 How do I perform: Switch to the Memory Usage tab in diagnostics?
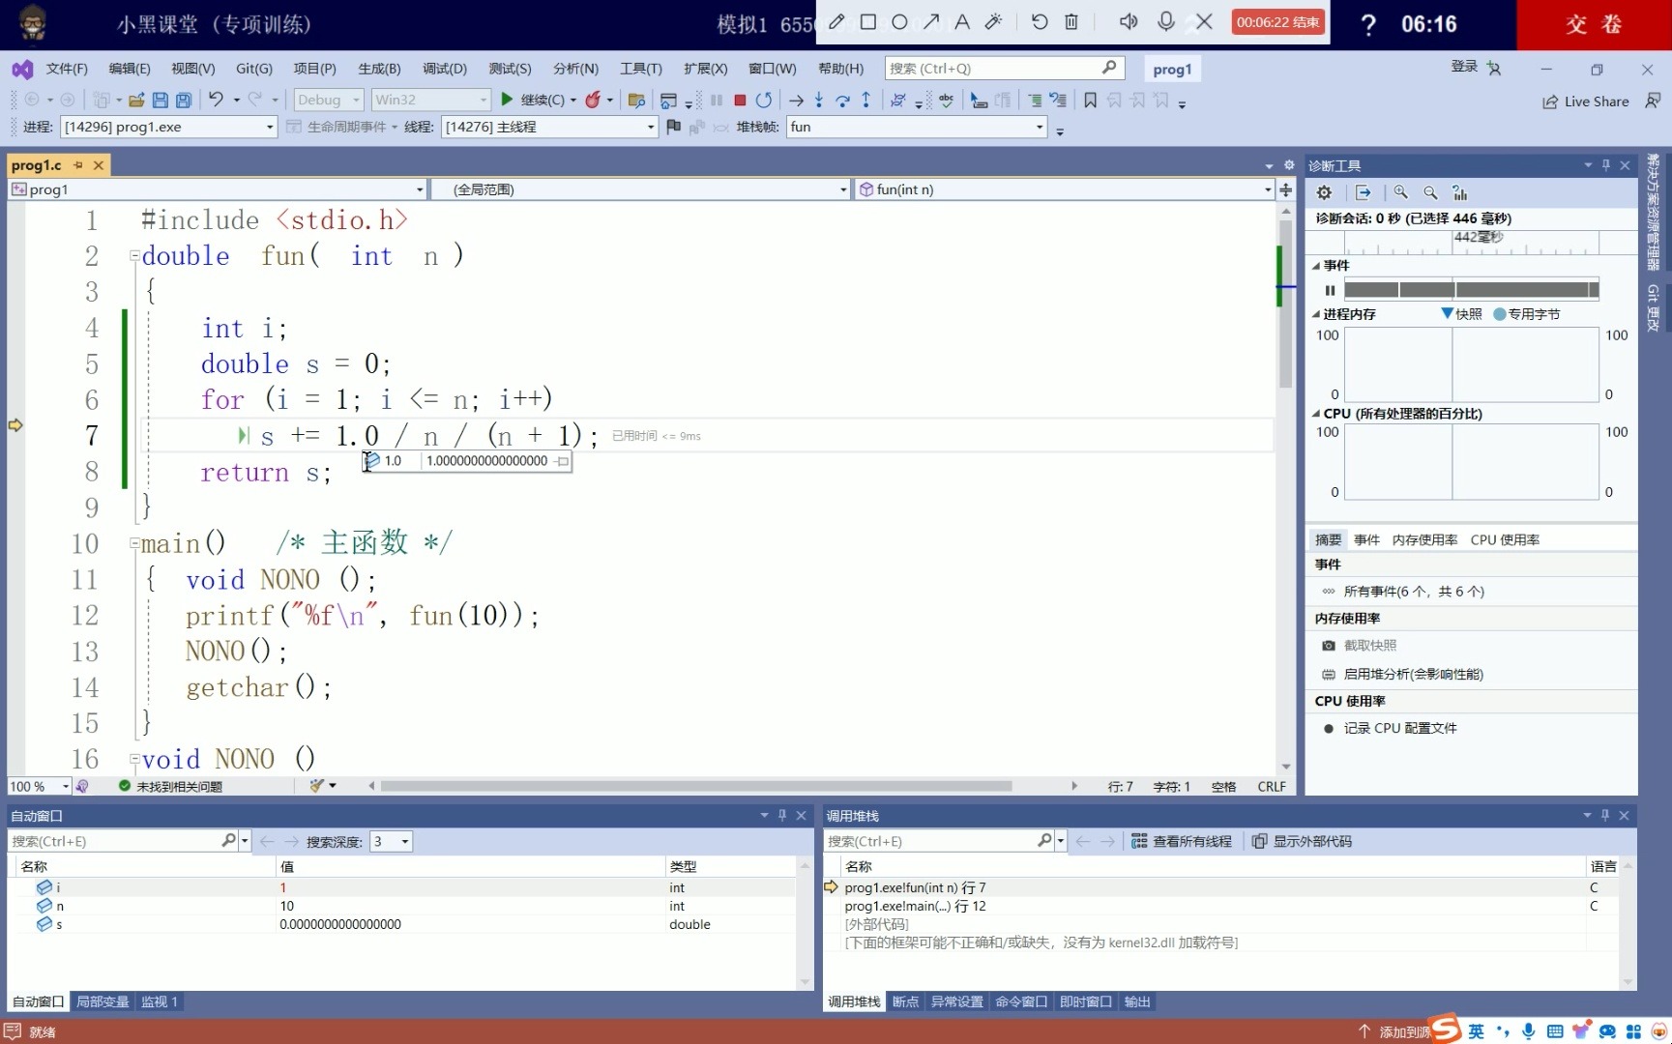click(1424, 539)
